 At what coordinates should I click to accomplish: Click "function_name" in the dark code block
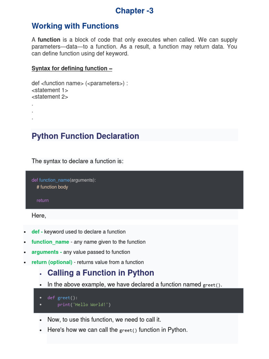click(x=54, y=180)
